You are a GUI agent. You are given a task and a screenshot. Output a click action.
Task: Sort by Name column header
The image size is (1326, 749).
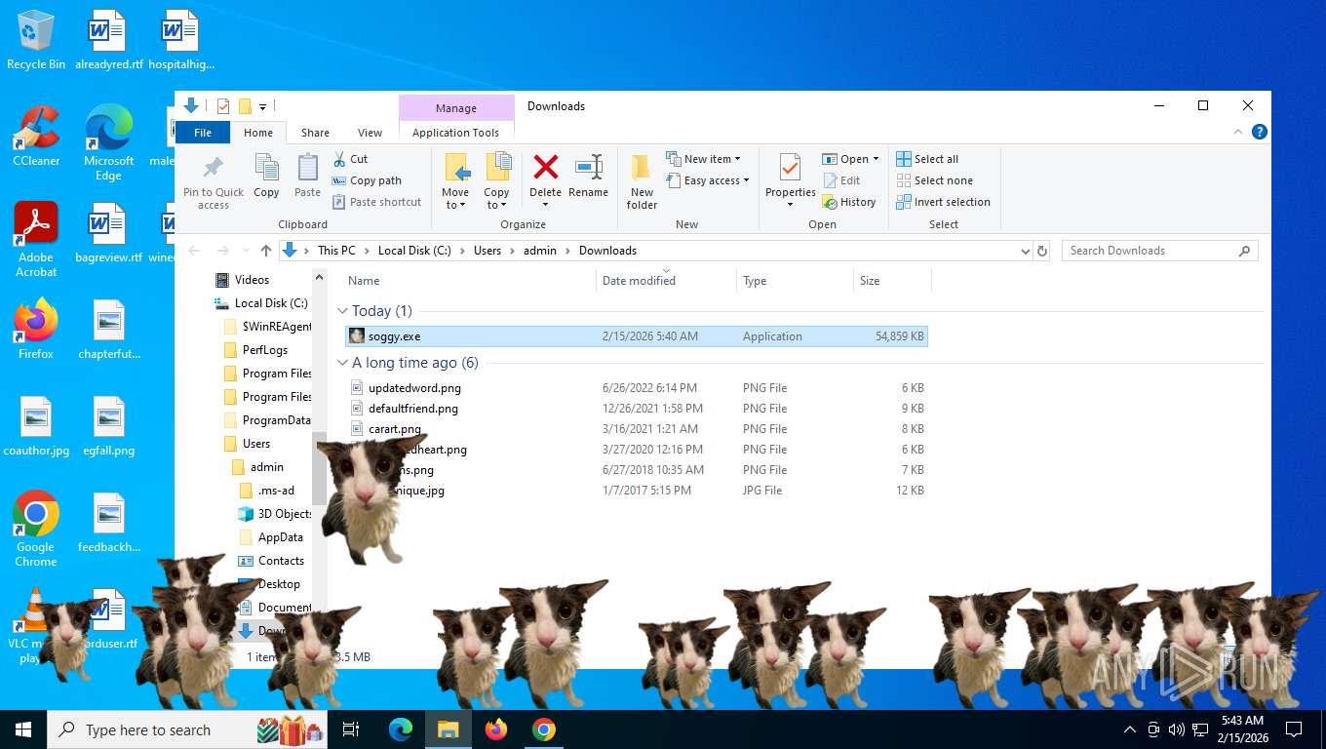pos(364,281)
